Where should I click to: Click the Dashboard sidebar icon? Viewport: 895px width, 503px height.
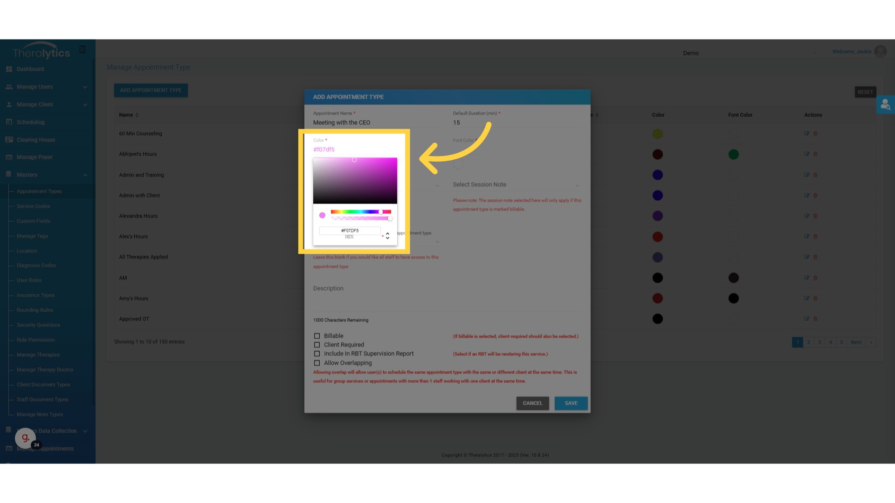[x=9, y=69]
